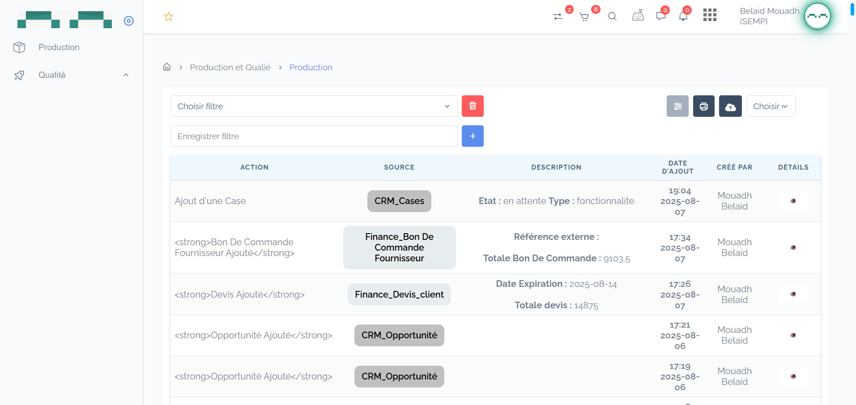Screen dimensions: 856x405
Task: Open the notifications bell icon
Action: point(683,17)
